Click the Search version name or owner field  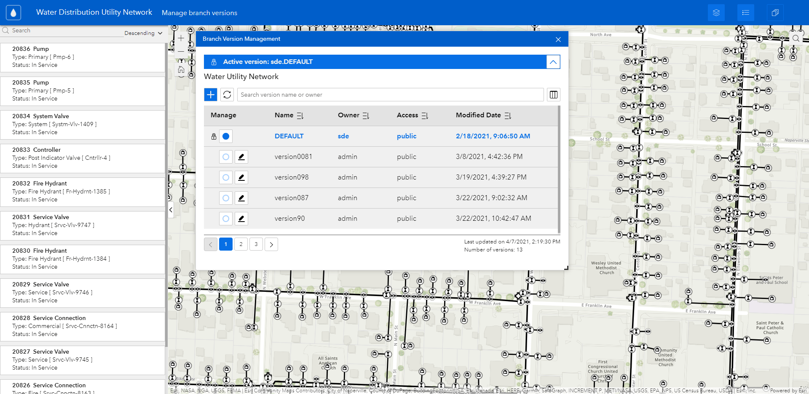pyautogui.click(x=390, y=95)
